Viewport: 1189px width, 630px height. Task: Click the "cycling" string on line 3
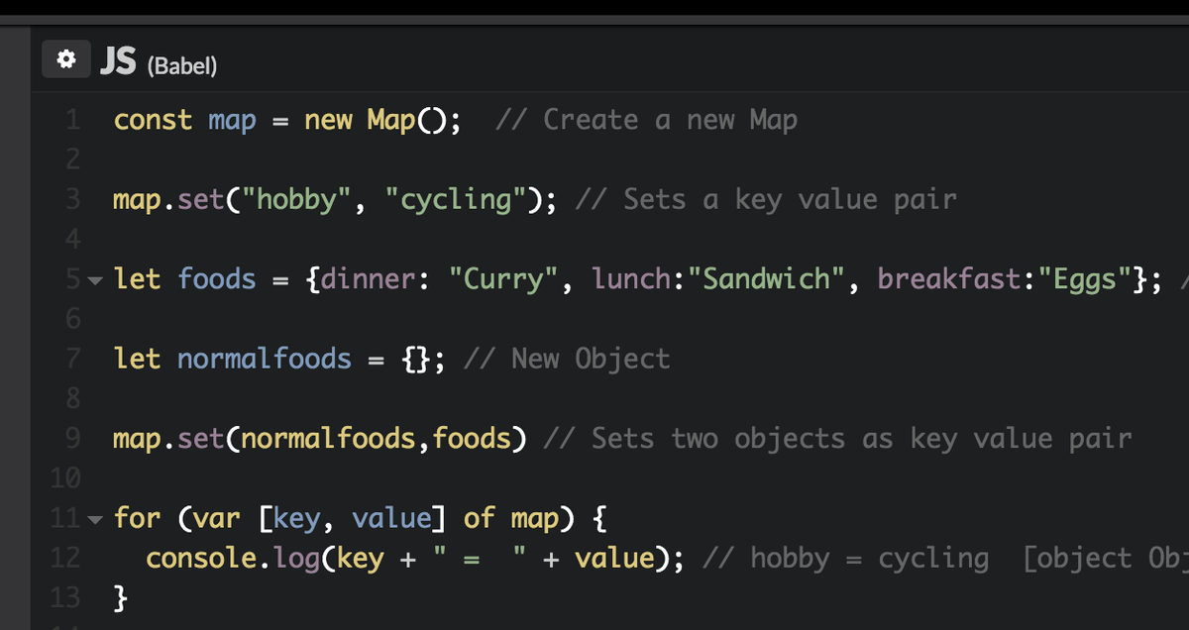click(455, 200)
